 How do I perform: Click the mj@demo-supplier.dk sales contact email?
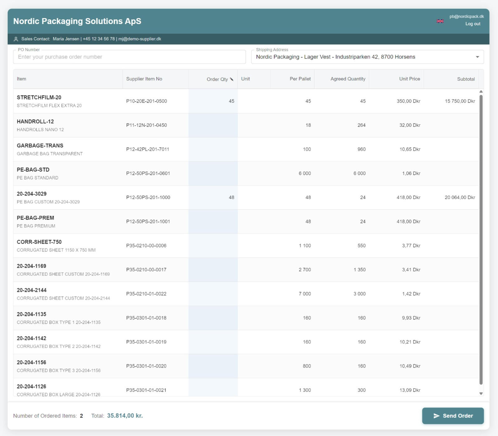click(140, 39)
